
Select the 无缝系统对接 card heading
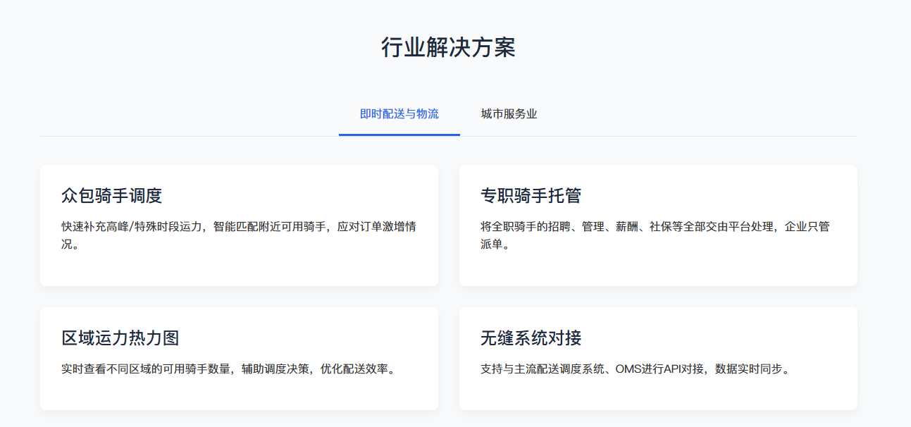531,338
